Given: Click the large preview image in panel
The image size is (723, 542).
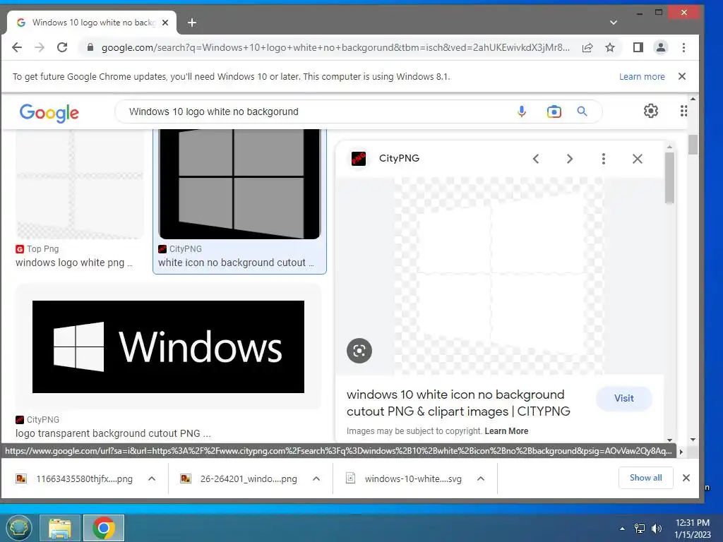Looking at the screenshot, I should (498, 276).
